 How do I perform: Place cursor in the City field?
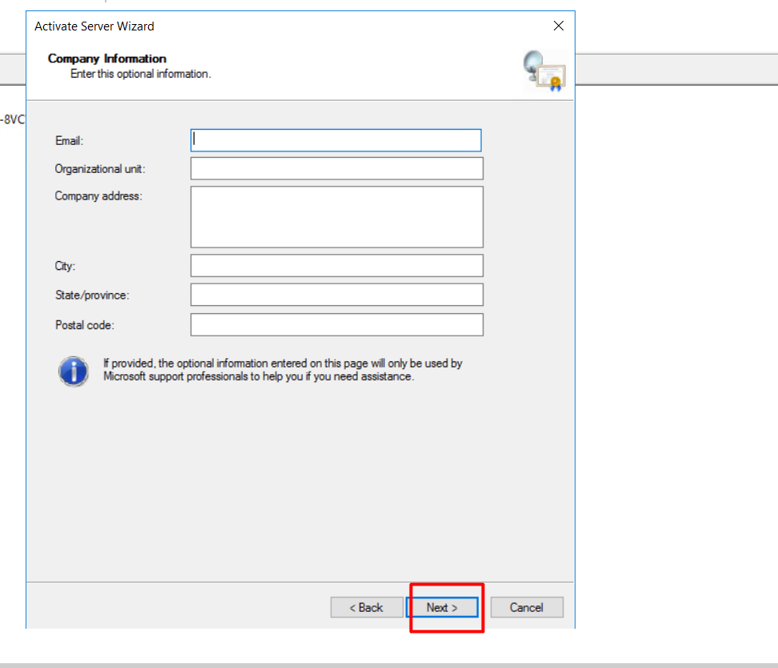pos(337,266)
